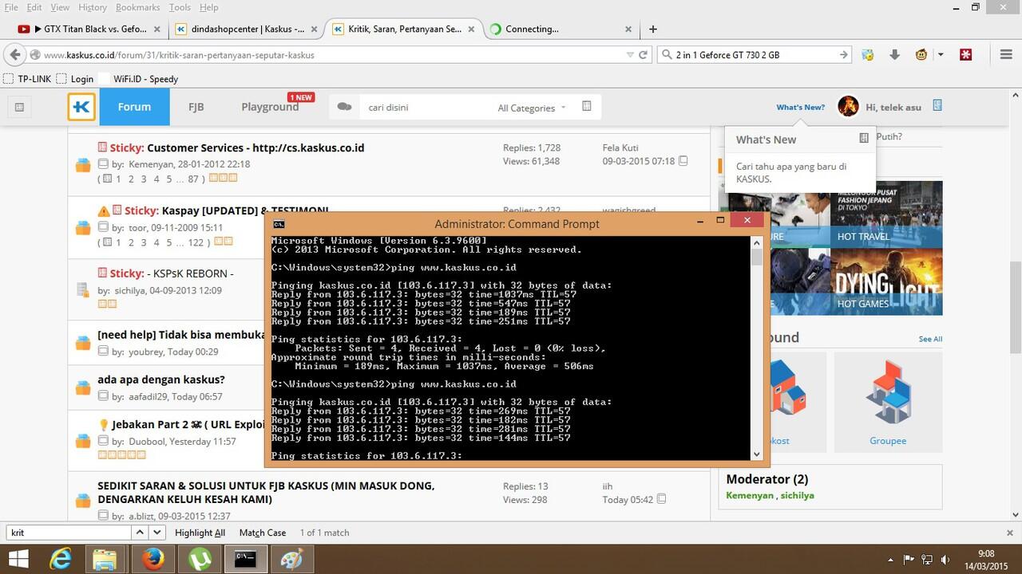This screenshot has height=574, width=1022.
Task: Open Paint from the taskbar
Action: tap(292, 559)
